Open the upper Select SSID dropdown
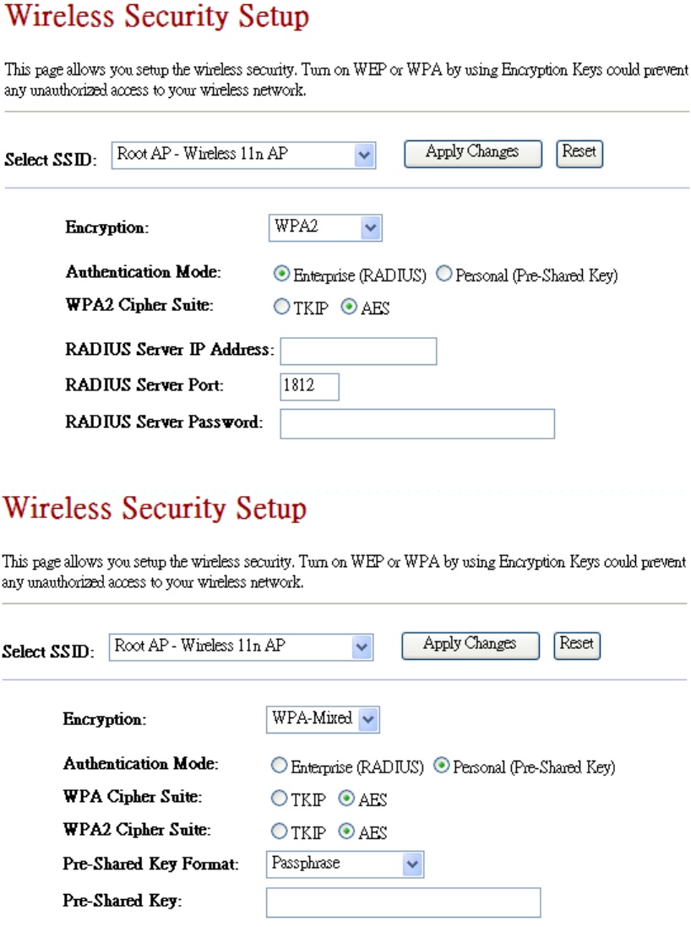 click(x=243, y=155)
